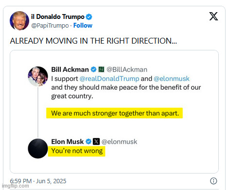Open the info circle icon near the timestamp
This screenshot has height=190, width=229.
[213, 181]
